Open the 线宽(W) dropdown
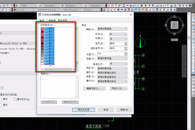Image resolution: width=195 pixels, height=130 pixels. pos(112,68)
